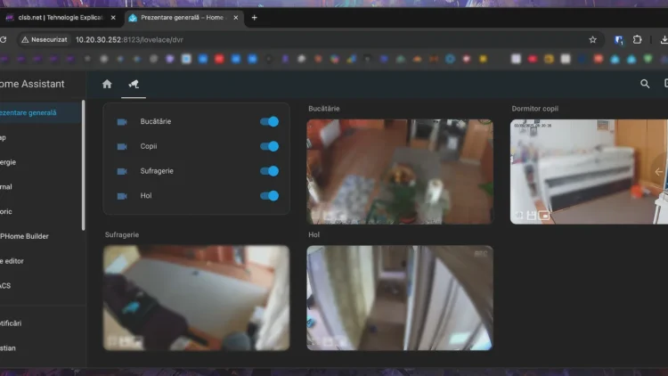Select the camera DVR view tab
This screenshot has width=668, height=376.
pyautogui.click(x=134, y=84)
